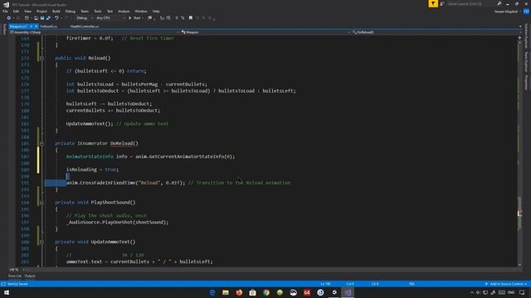Click the feedback icon beside Quick Launch

pos(442,3)
